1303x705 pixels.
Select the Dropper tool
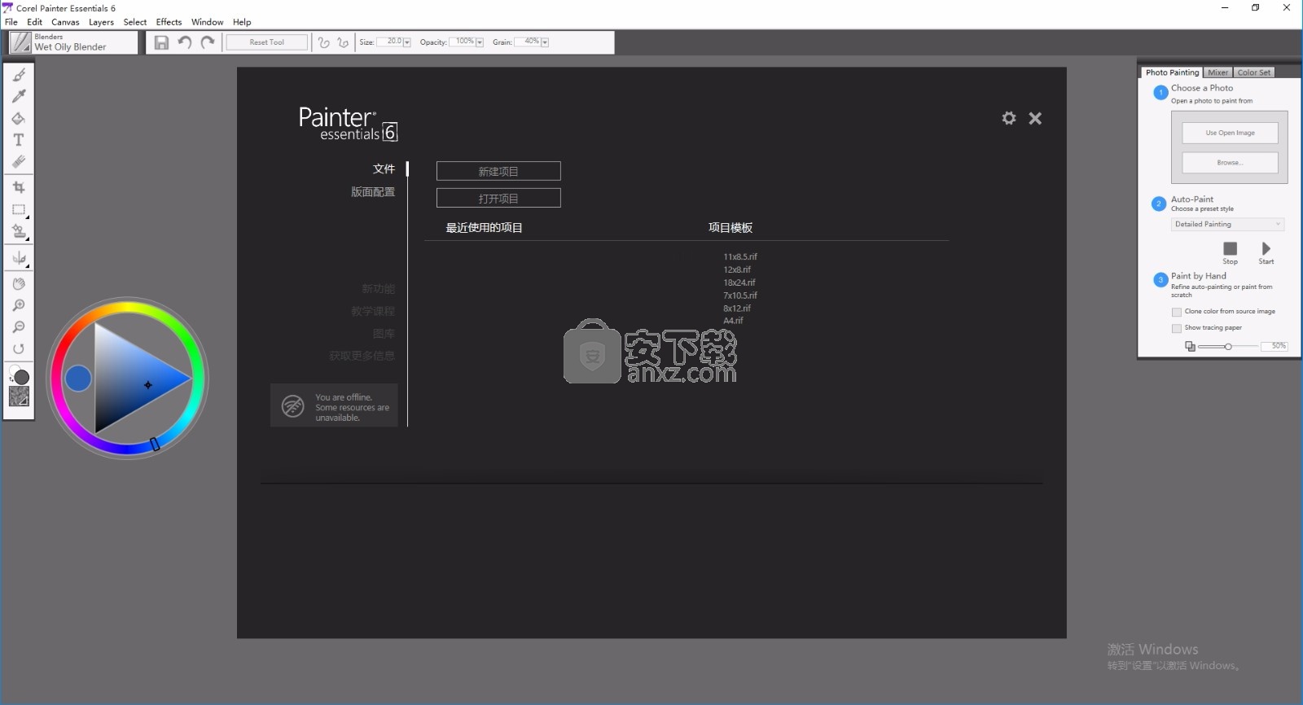coord(19,96)
